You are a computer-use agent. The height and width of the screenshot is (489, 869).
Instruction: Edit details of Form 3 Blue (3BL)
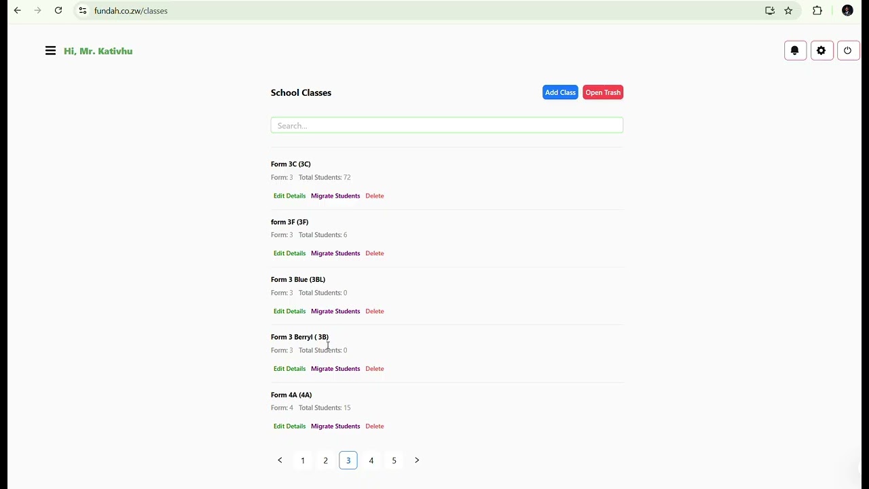290,311
